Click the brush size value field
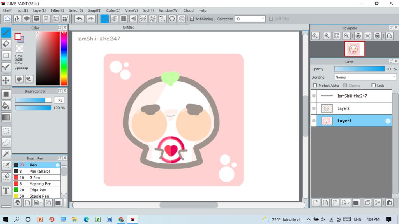Viewport: 399px width, 224px height. coord(60,100)
